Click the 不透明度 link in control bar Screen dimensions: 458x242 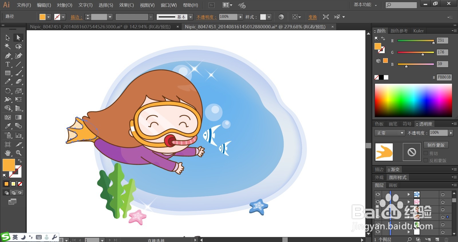point(206,17)
